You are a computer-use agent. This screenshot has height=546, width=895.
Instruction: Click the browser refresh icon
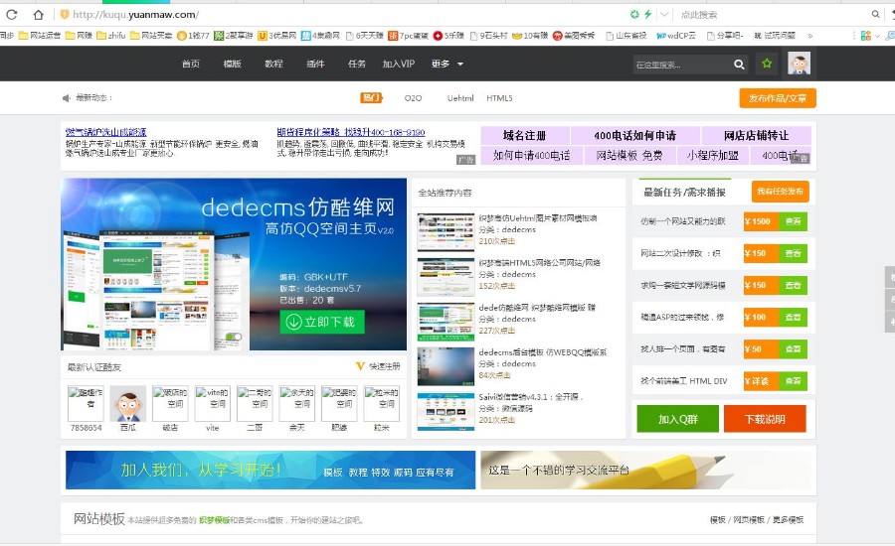coord(12,15)
